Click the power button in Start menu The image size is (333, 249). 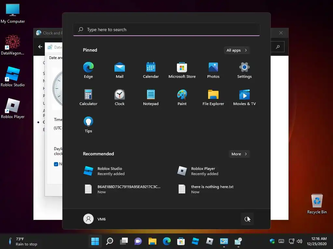click(247, 219)
